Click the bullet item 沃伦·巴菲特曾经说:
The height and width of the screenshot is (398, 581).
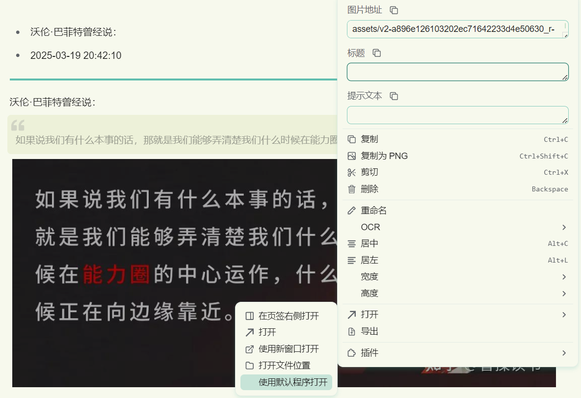pos(74,32)
